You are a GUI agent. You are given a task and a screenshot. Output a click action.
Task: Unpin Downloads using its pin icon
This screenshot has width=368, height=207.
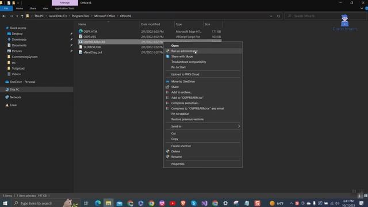71,40
